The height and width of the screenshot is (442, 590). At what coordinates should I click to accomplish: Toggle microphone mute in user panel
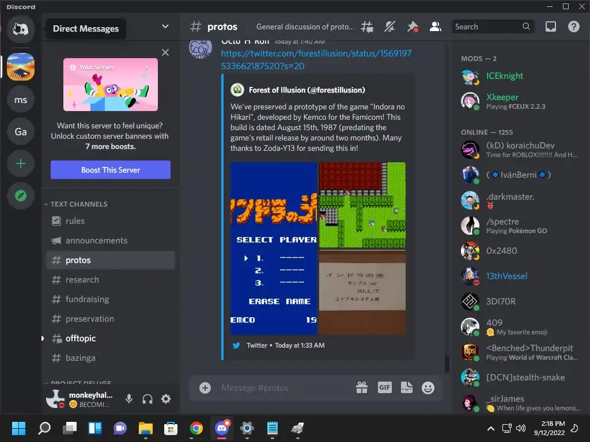click(129, 399)
